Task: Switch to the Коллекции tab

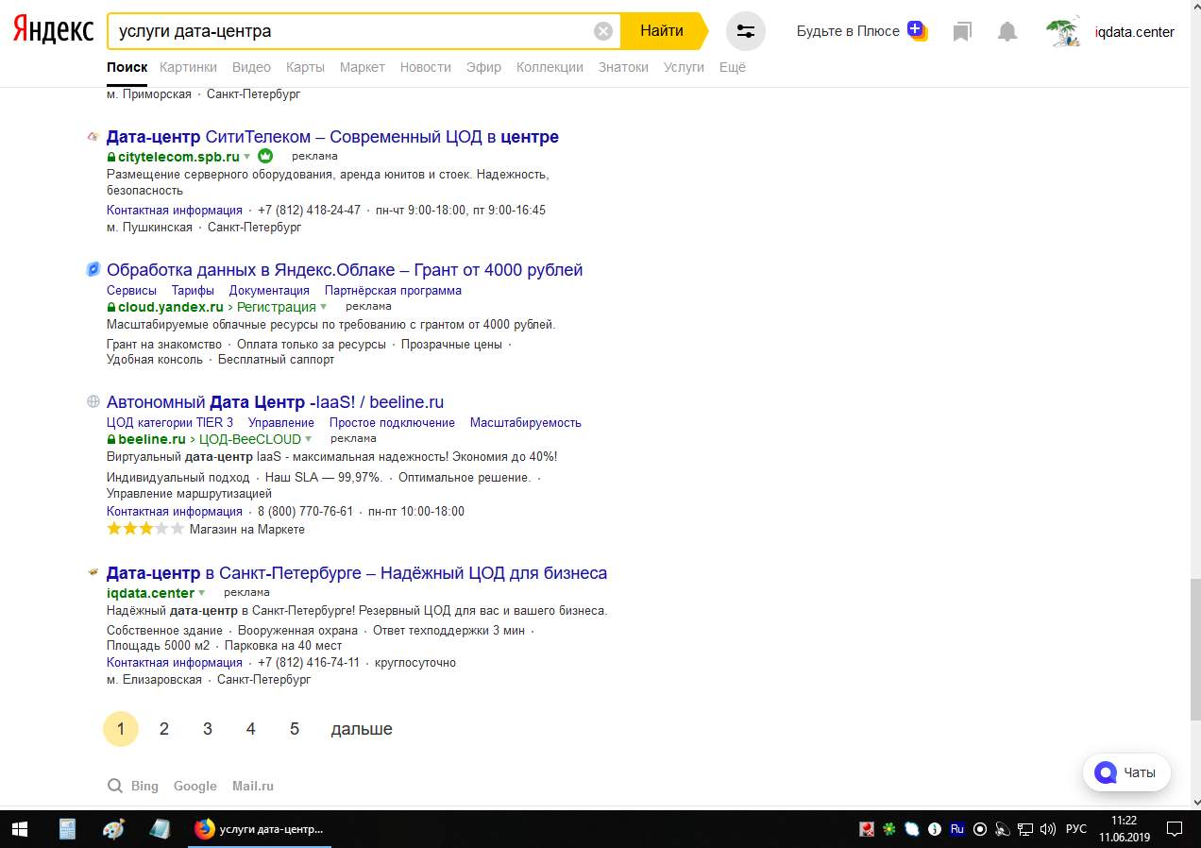Action: (550, 67)
